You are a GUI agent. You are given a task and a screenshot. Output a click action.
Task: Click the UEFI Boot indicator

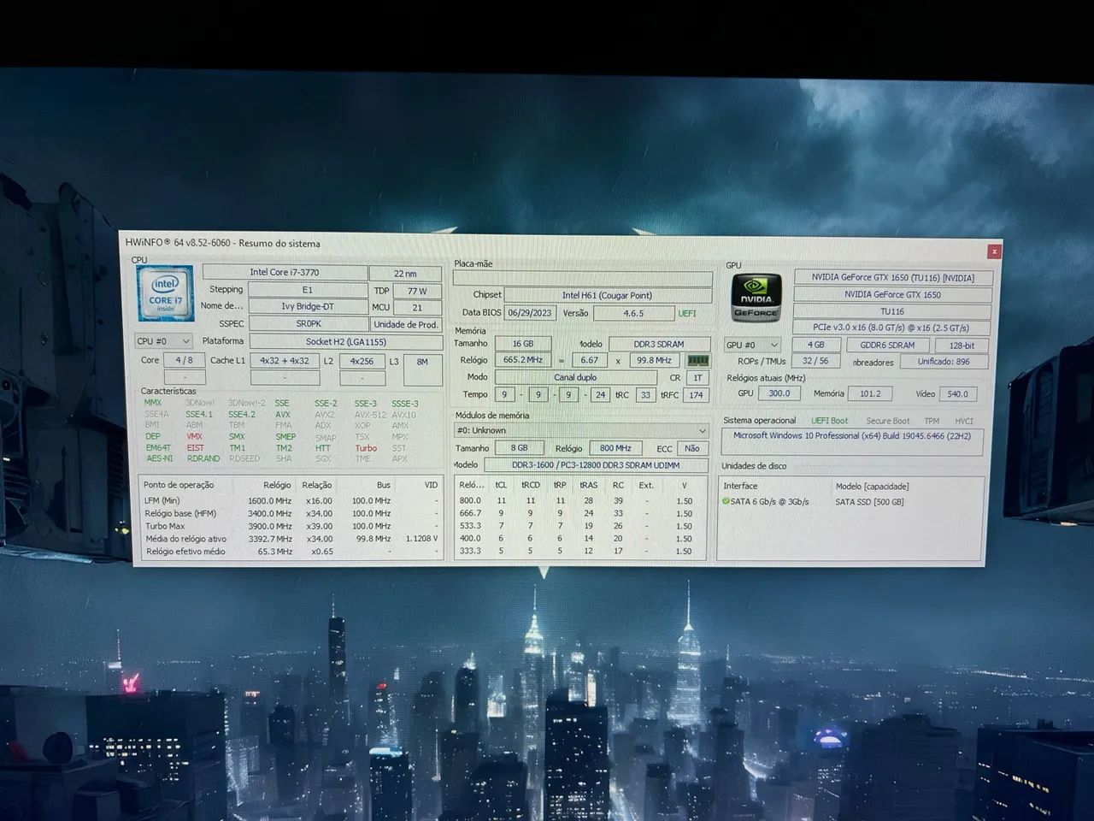829,421
